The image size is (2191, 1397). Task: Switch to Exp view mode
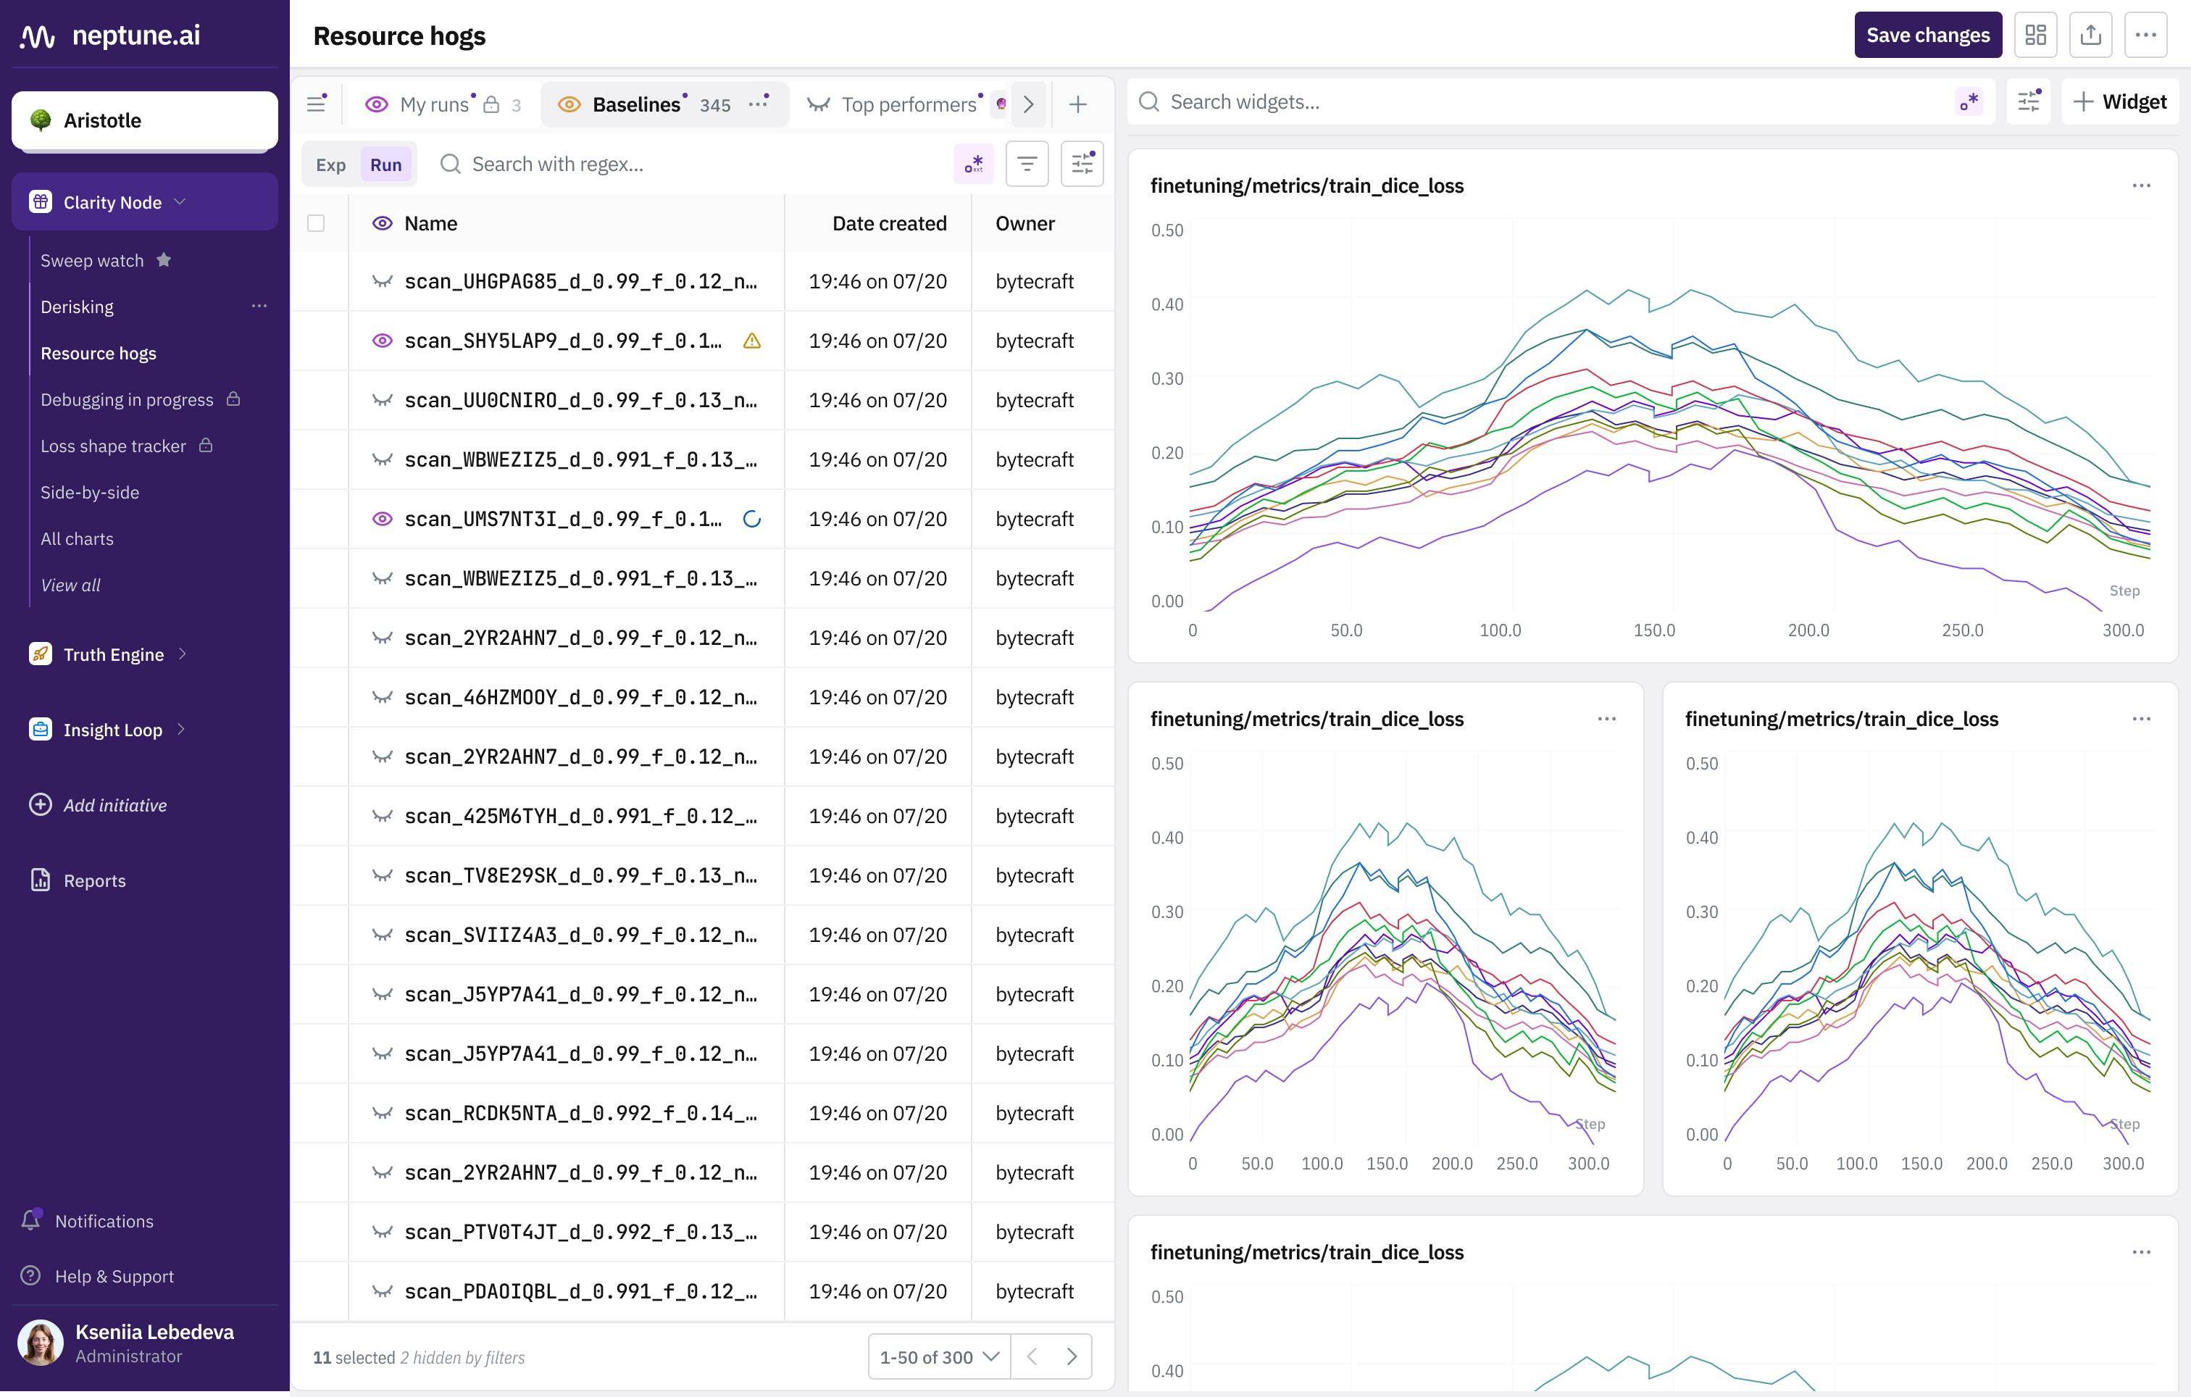(x=330, y=164)
